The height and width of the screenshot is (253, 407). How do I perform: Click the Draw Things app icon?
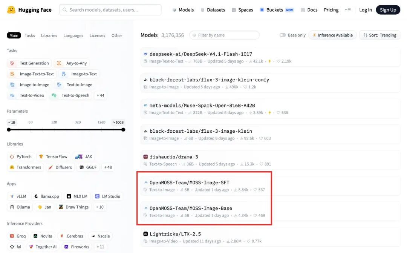pyautogui.click(x=61, y=207)
